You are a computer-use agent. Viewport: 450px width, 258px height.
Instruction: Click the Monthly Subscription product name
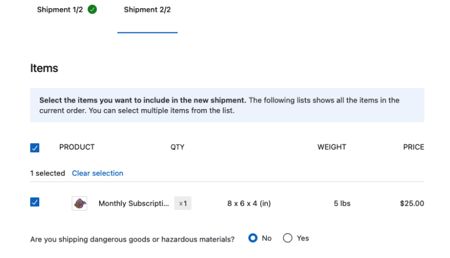[x=134, y=203]
